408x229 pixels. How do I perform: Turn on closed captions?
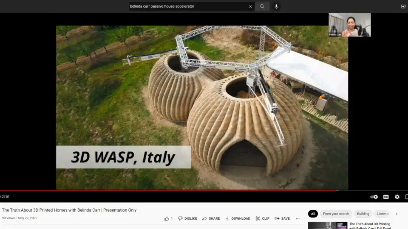click(x=386, y=197)
